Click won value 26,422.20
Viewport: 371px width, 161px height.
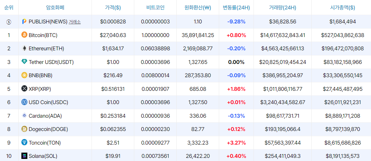coord(198,156)
